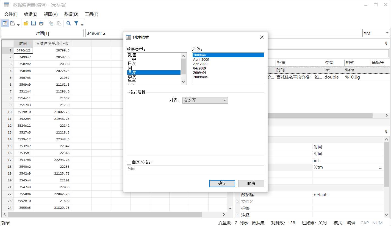The height and width of the screenshot is (226, 391).
Task: Click the cell reference box 时间[1]
Action: click(x=42, y=33)
